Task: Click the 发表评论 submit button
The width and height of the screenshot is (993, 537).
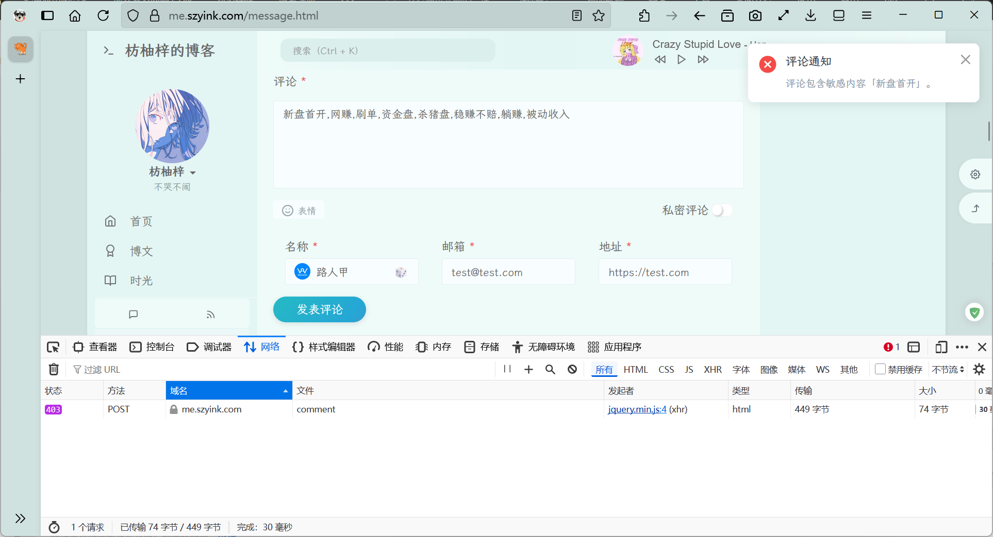Action: (319, 309)
